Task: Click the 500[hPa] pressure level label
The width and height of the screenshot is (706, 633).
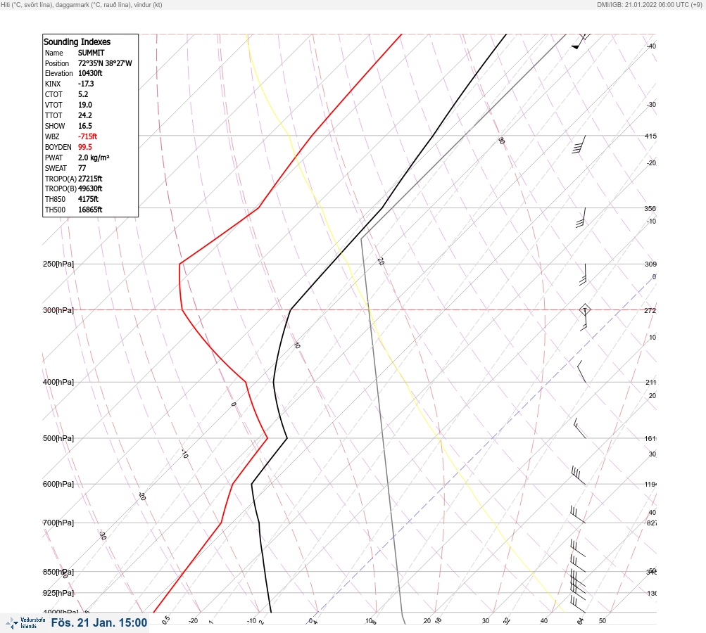Action: pos(58,438)
